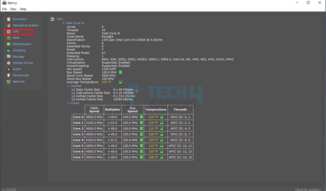Click the Average Temperature graph indicator

120,82
